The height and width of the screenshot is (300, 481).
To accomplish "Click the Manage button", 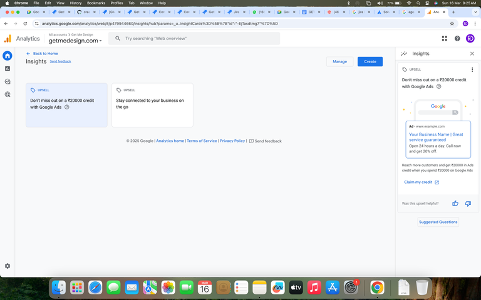I will [x=339, y=61].
